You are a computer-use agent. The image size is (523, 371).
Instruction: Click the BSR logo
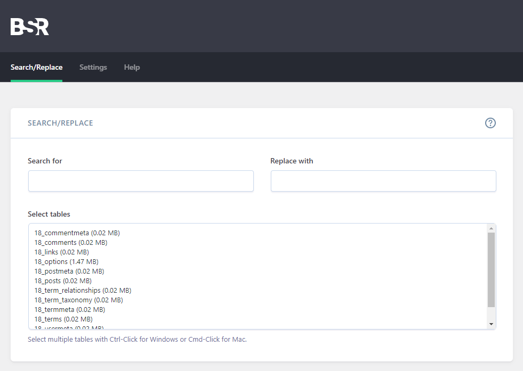click(30, 27)
